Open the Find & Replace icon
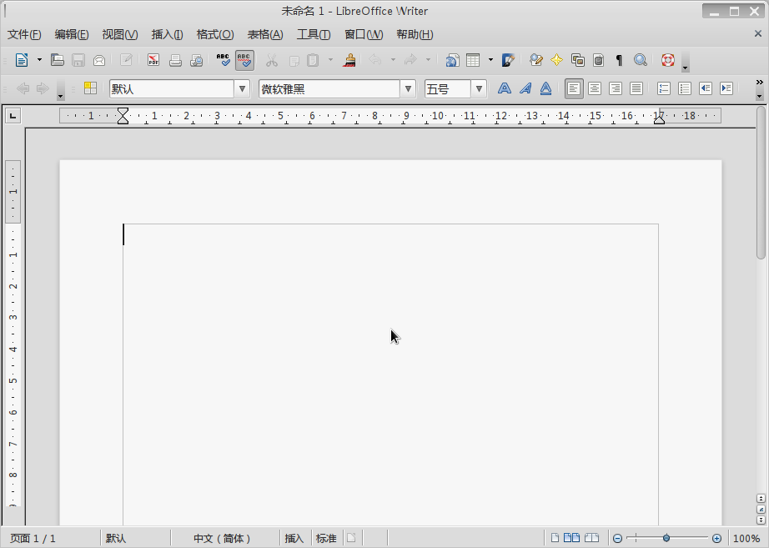 (x=536, y=60)
